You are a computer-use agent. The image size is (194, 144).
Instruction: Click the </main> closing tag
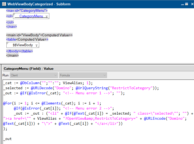click(x=12, y=55)
